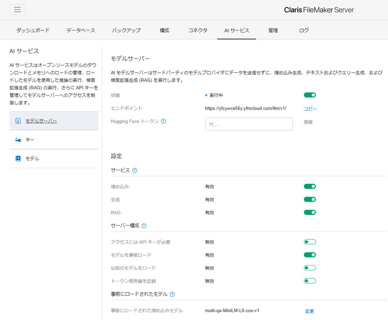The width and height of the screenshot is (388, 320).
Task: Click help icon beside 事前にロードされたモデル
Action: [172, 294]
